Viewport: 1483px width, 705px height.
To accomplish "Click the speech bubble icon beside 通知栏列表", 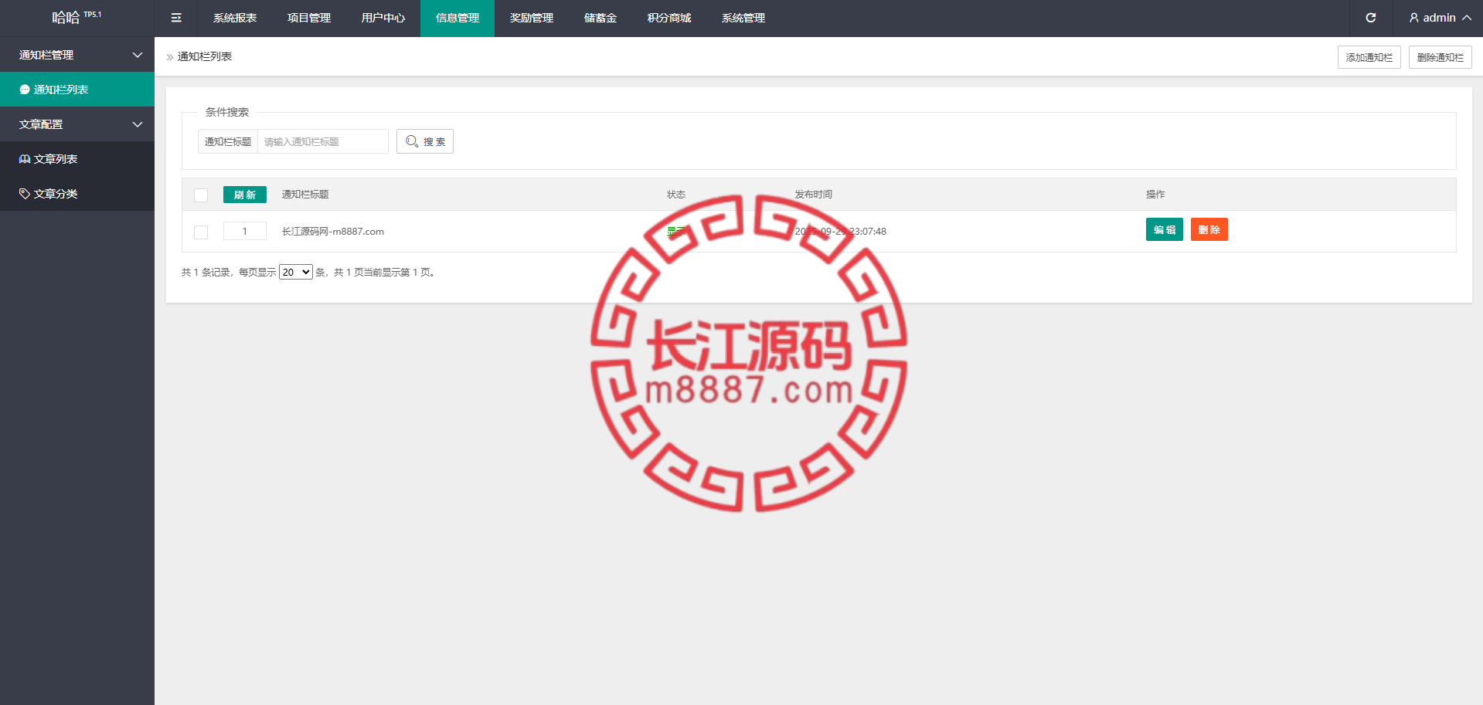I will pos(25,90).
